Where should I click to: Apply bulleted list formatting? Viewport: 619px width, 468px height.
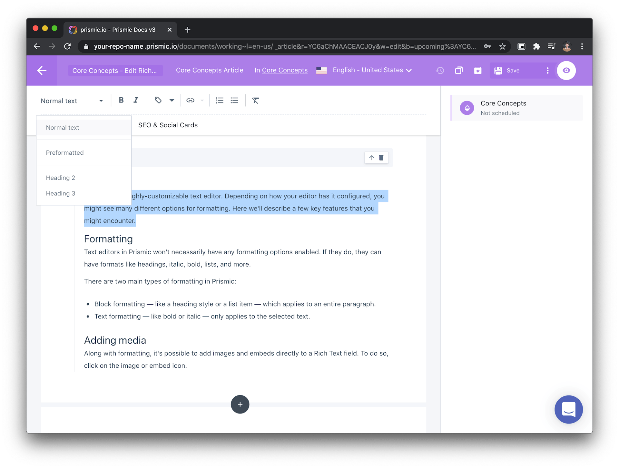(x=234, y=100)
